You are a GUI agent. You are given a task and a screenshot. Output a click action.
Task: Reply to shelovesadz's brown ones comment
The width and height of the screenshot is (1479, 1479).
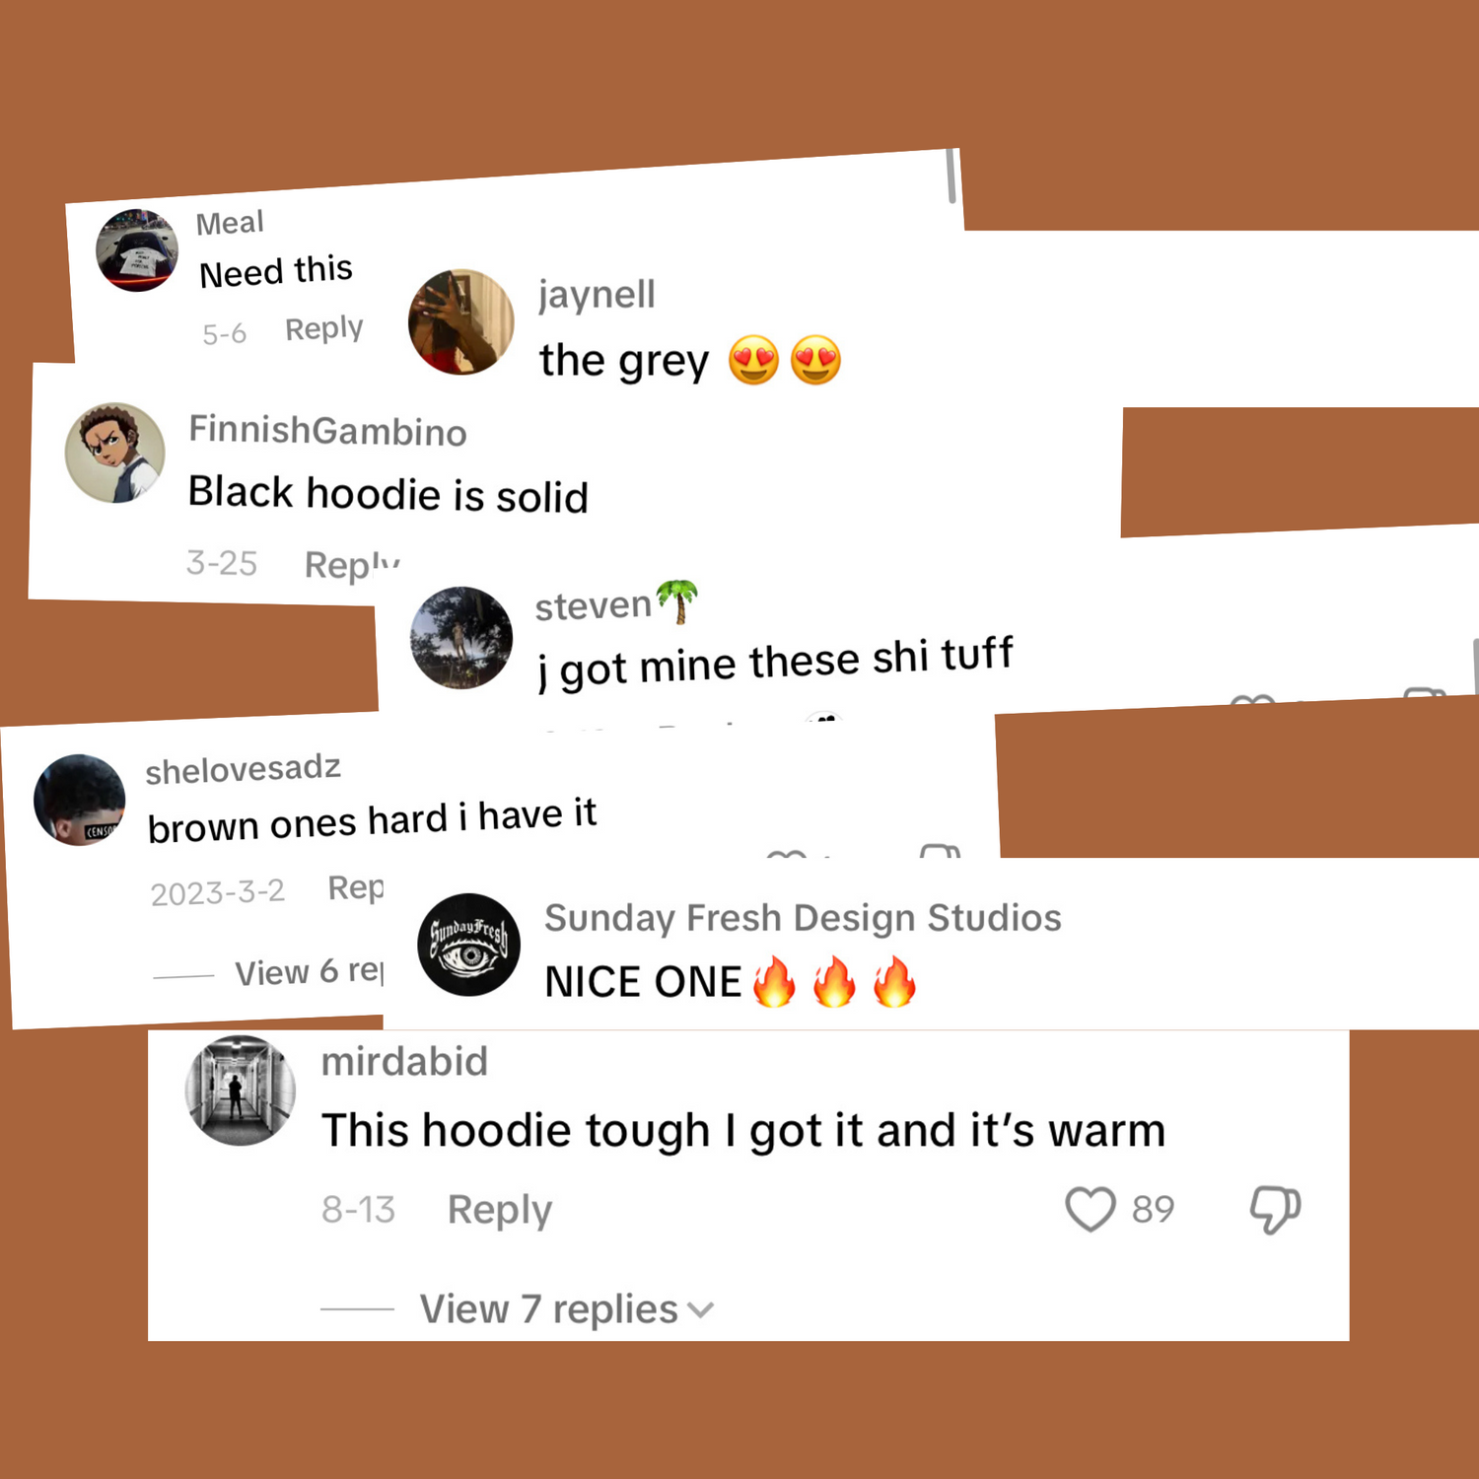click(356, 888)
